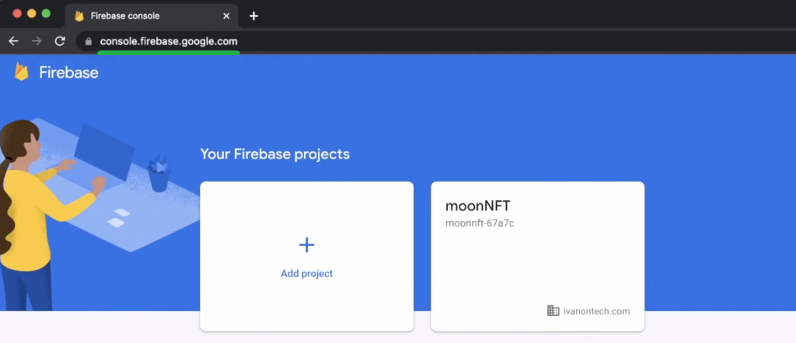Click the ivanontech.com organization label
The image size is (796, 343).
point(596,311)
